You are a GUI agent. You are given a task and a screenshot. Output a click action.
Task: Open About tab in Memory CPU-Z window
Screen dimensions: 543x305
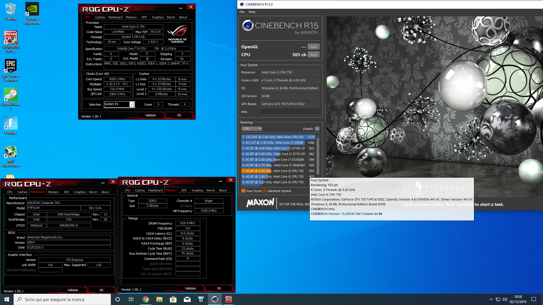pyautogui.click(x=223, y=190)
